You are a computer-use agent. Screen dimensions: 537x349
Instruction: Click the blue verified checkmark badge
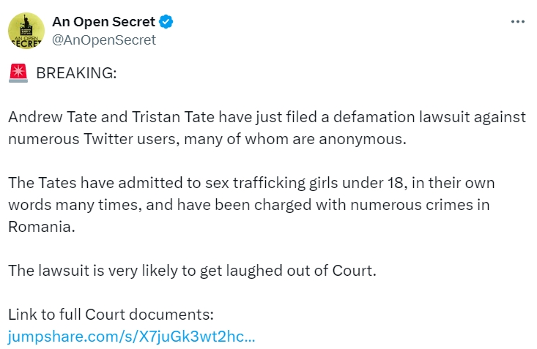(166, 21)
